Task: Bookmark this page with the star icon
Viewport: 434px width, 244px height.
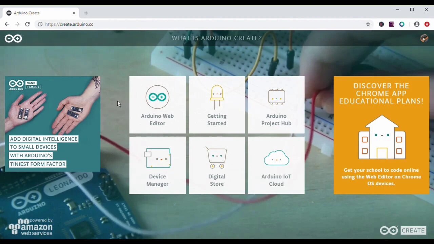Action: (x=368, y=24)
